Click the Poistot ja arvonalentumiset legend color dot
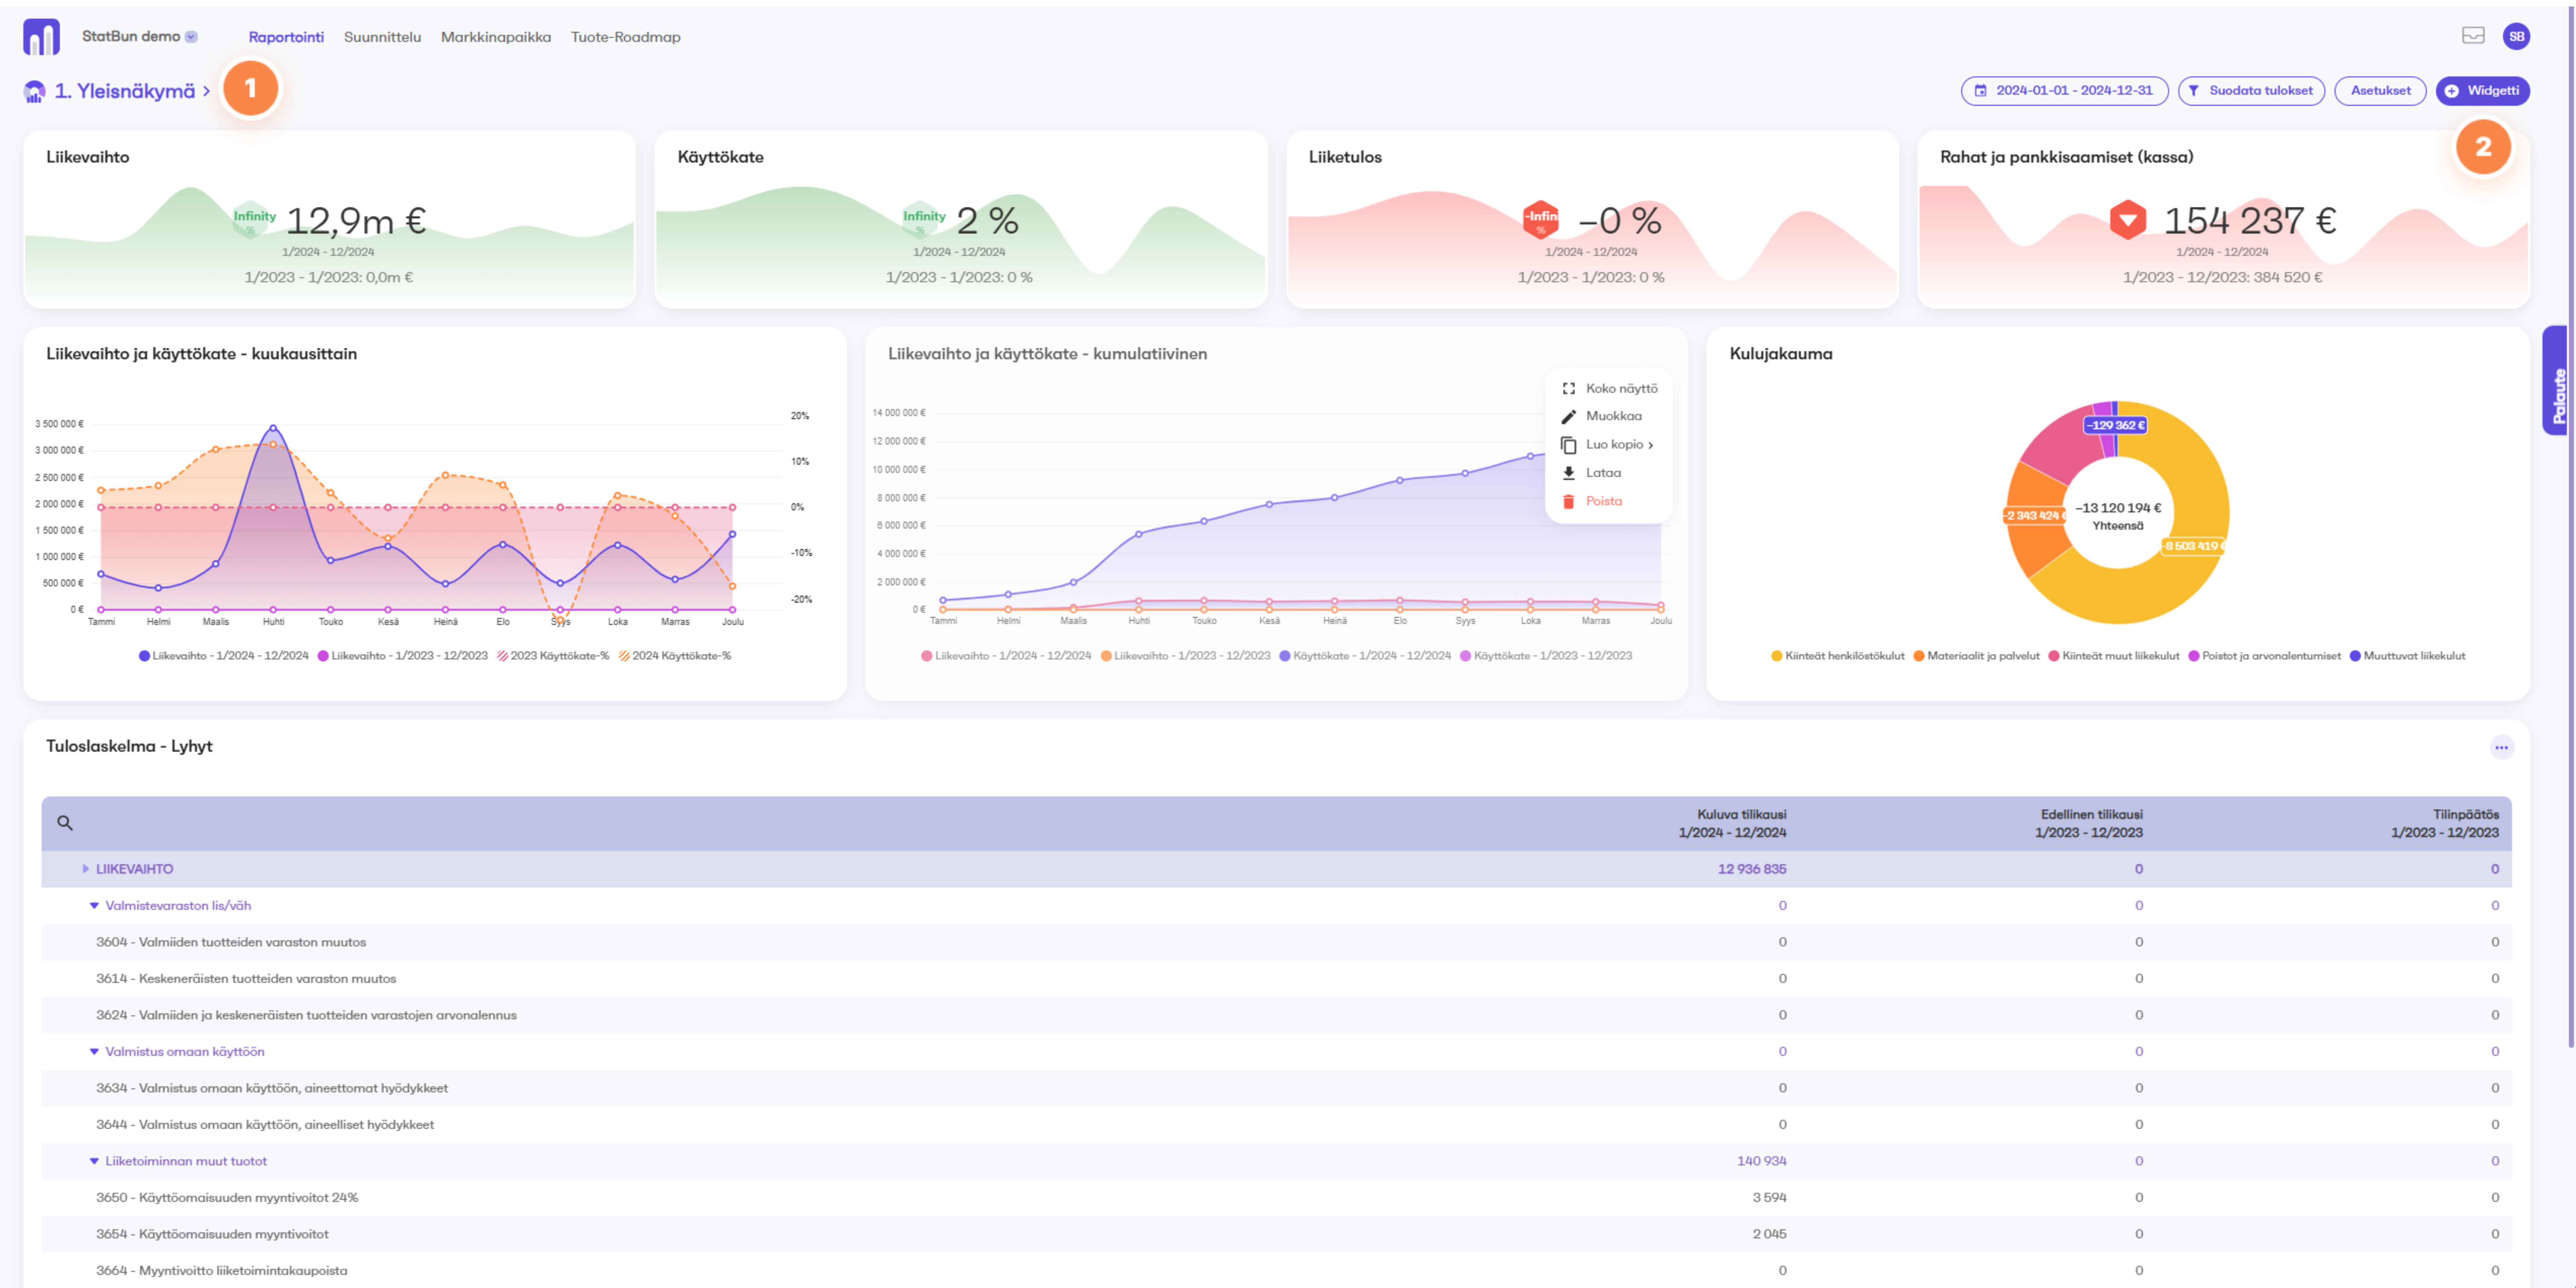 (2194, 656)
